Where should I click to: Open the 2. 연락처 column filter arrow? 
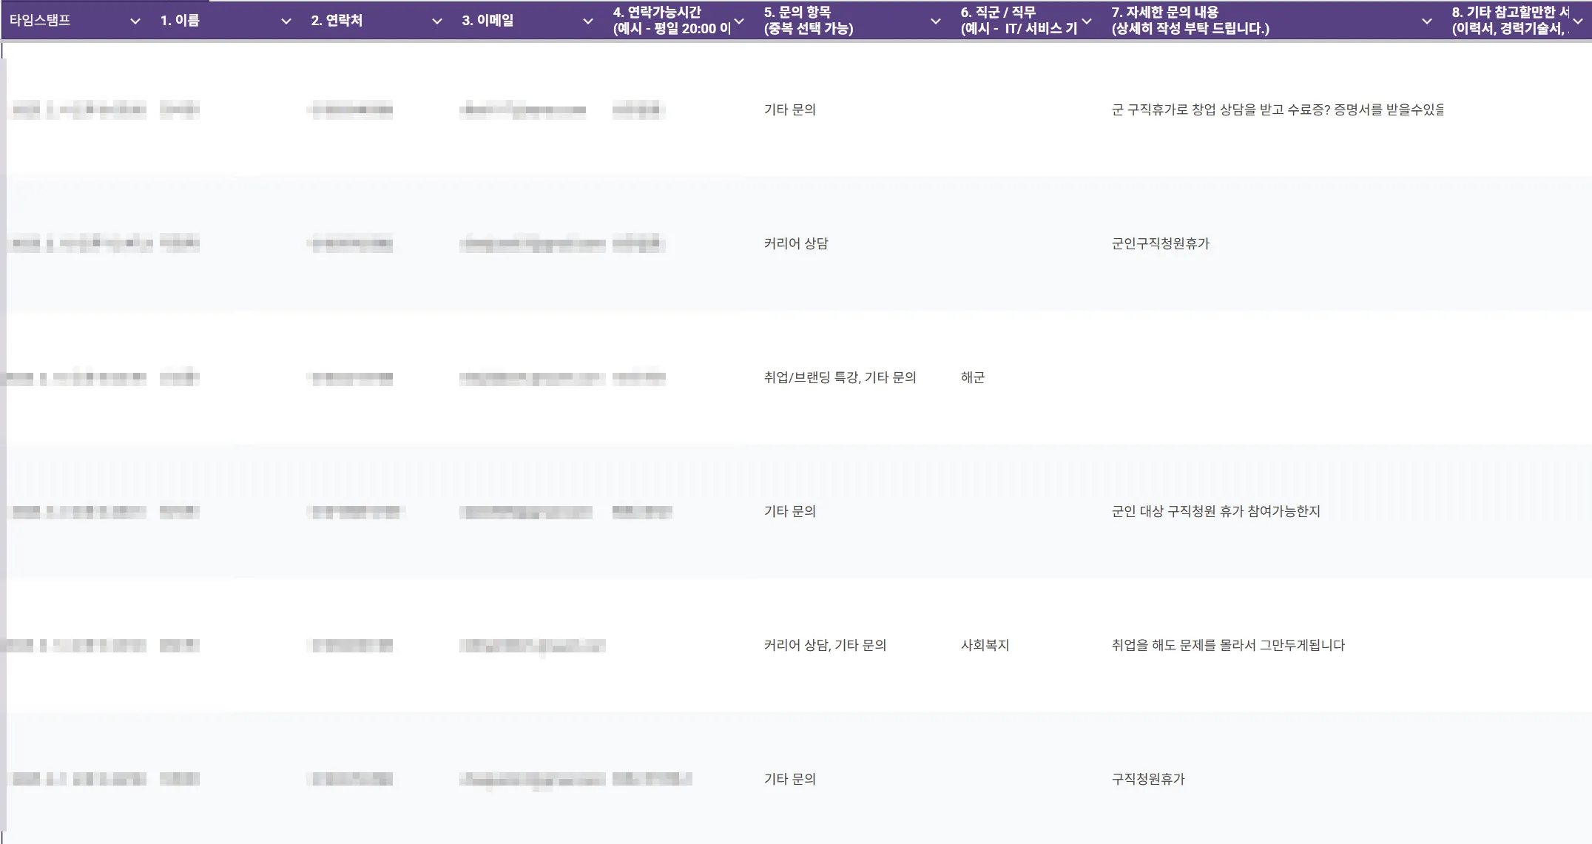437,21
